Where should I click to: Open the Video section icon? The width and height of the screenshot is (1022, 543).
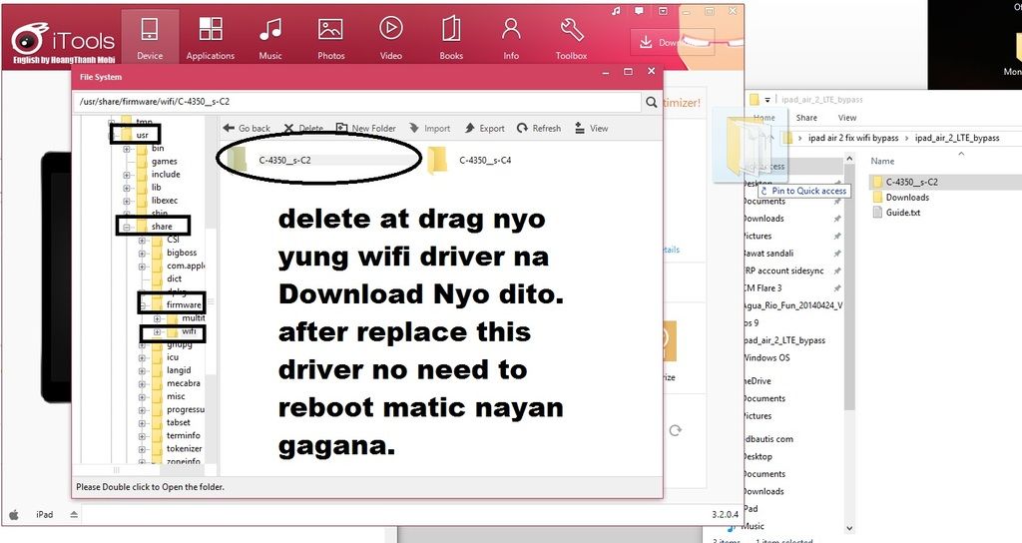(x=391, y=37)
